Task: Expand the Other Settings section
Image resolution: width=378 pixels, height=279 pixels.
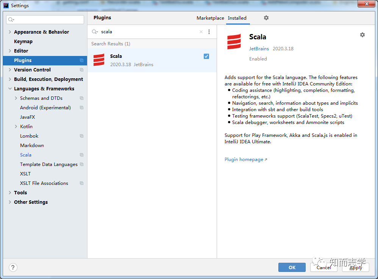Action: coord(10,202)
